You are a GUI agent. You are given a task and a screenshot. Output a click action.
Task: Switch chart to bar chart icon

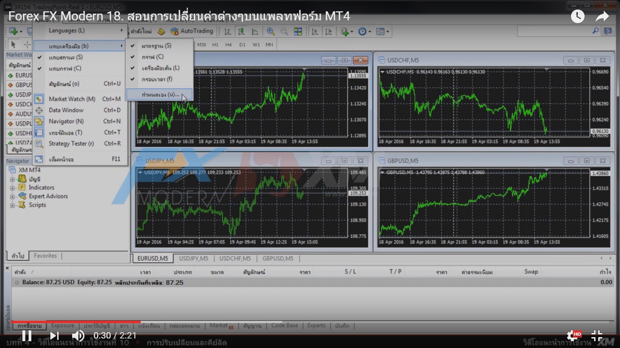click(227, 31)
